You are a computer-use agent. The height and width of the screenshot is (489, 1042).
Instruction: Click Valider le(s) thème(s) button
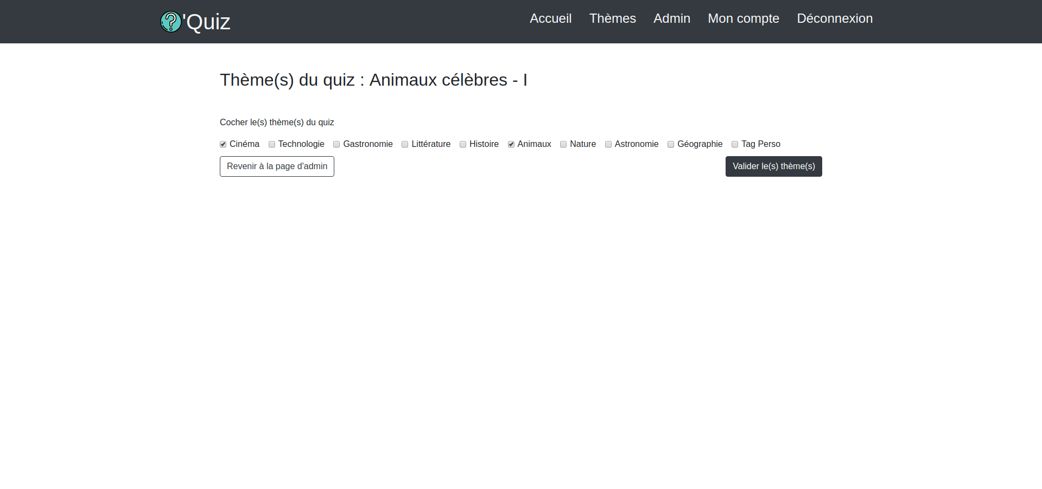click(x=773, y=166)
